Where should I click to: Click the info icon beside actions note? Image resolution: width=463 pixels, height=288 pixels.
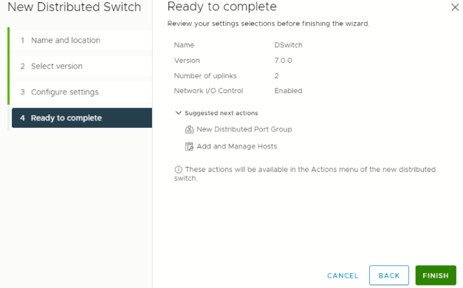pos(179,170)
